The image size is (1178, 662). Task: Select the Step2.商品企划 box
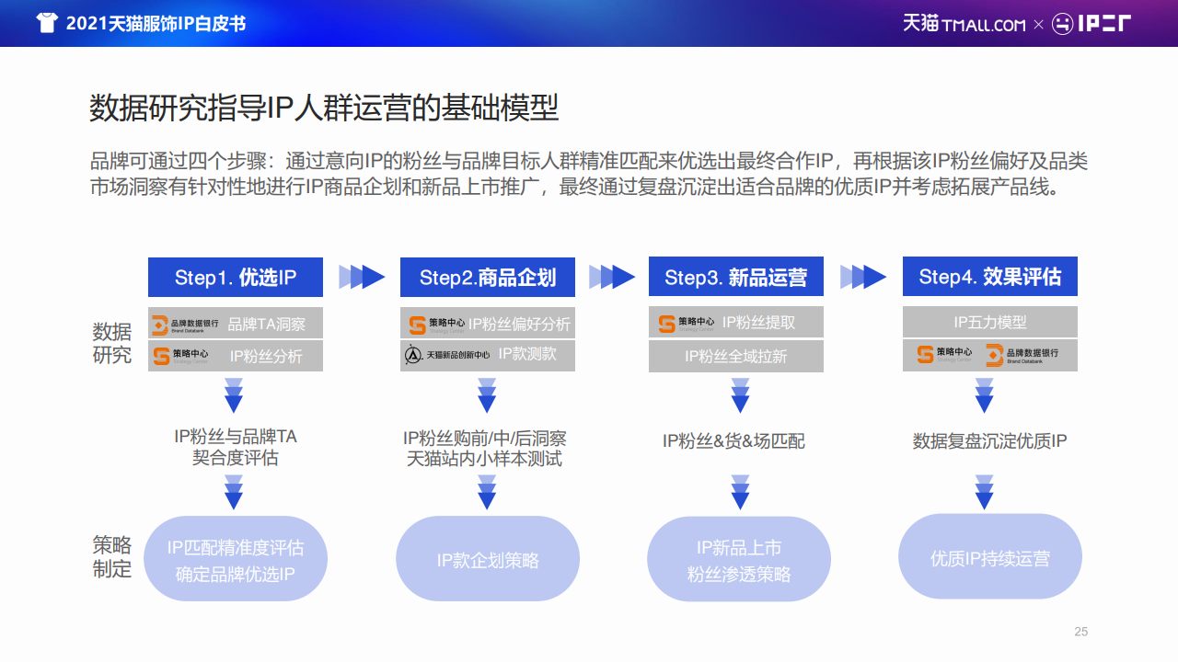(x=488, y=277)
